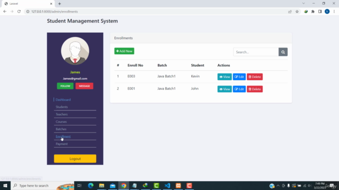Image resolution: width=339 pixels, height=190 pixels.
Task: Open Dashboard in the sidebar
Action: pos(63,100)
